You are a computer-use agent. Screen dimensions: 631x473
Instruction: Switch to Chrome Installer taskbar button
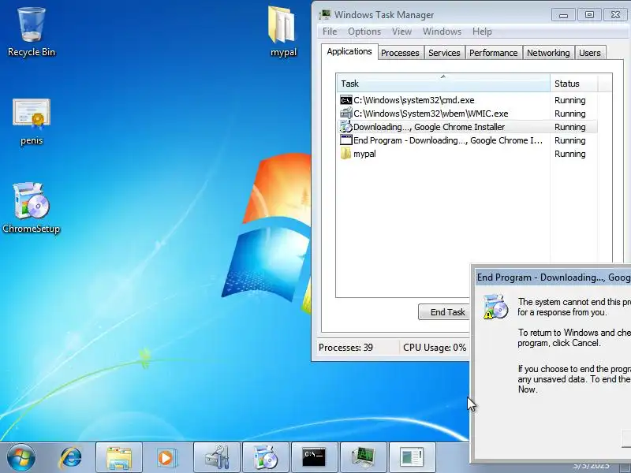[x=266, y=457]
